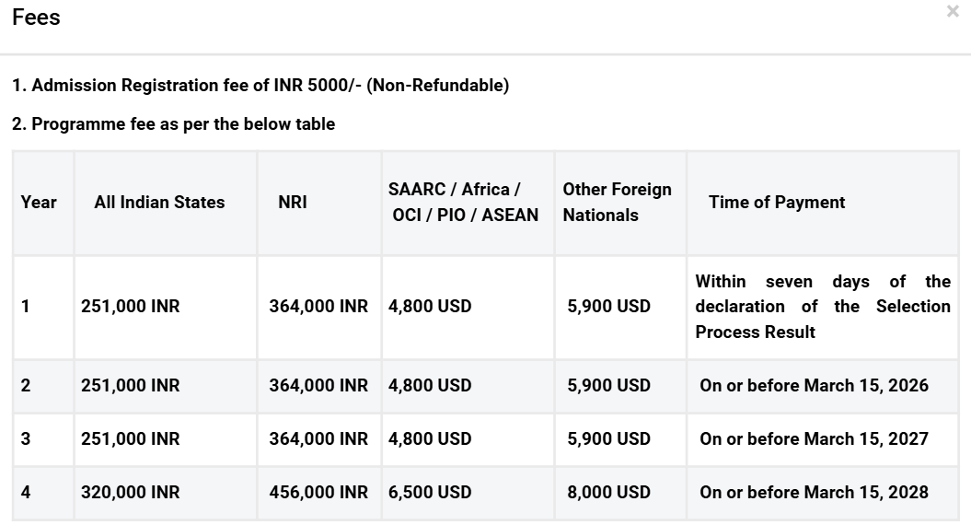971x525 pixels.
Task: Click the Fees dialog title
Action: click(x=37, y=17)
